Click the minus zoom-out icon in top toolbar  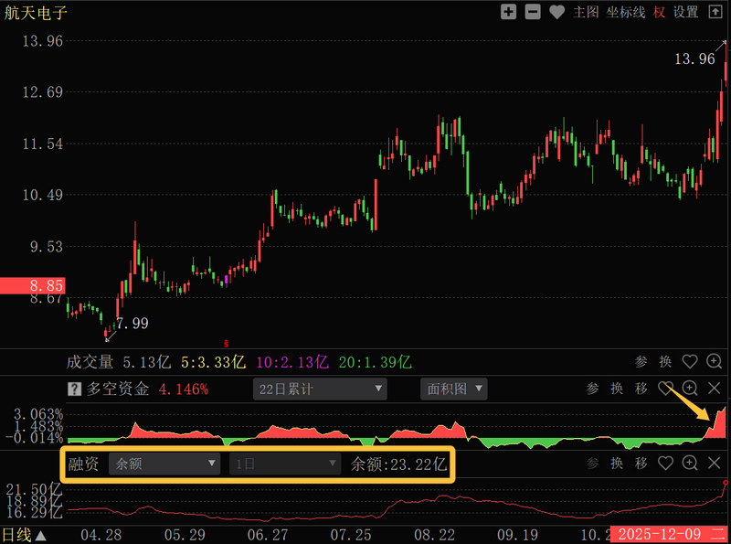(x=533, y=12)
